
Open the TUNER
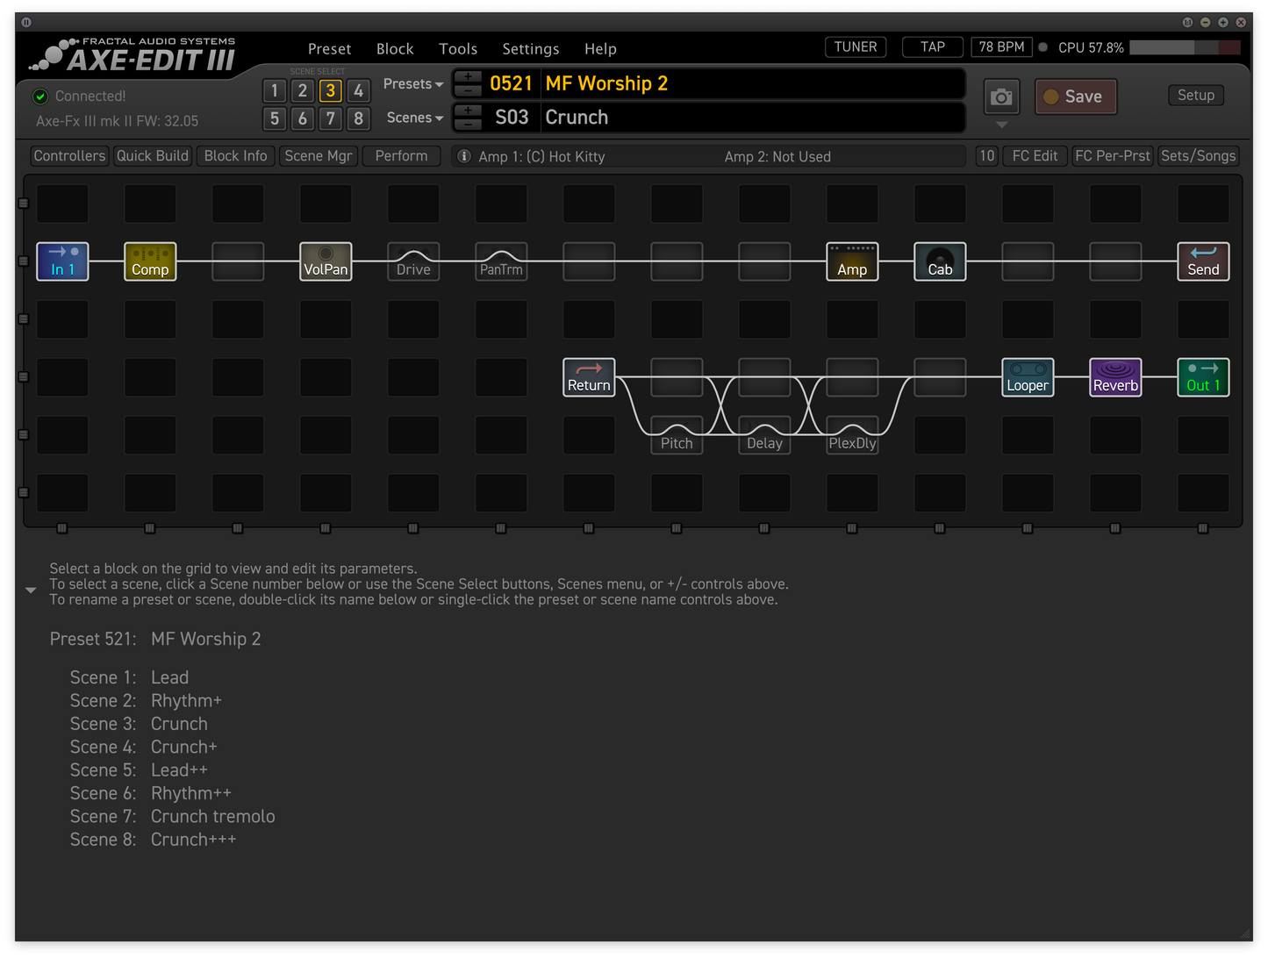pos(856,47)
